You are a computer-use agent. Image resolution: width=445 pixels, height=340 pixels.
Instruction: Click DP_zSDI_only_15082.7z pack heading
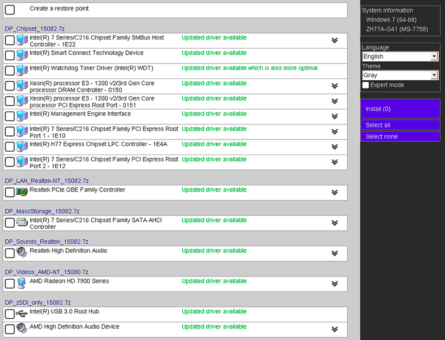38,302
